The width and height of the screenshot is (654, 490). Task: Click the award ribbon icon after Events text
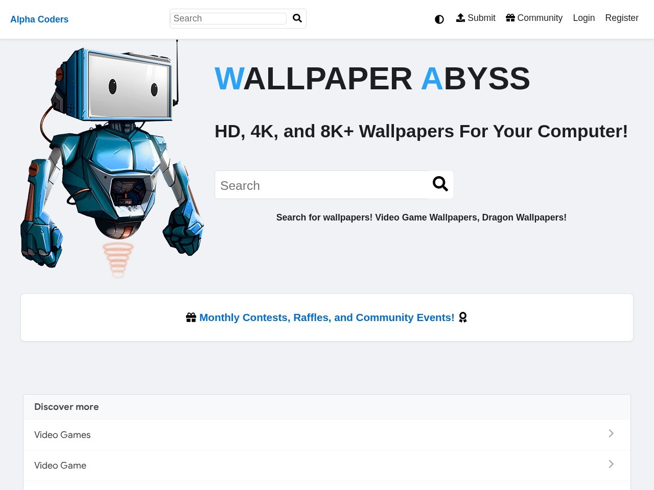click(462, 317)
